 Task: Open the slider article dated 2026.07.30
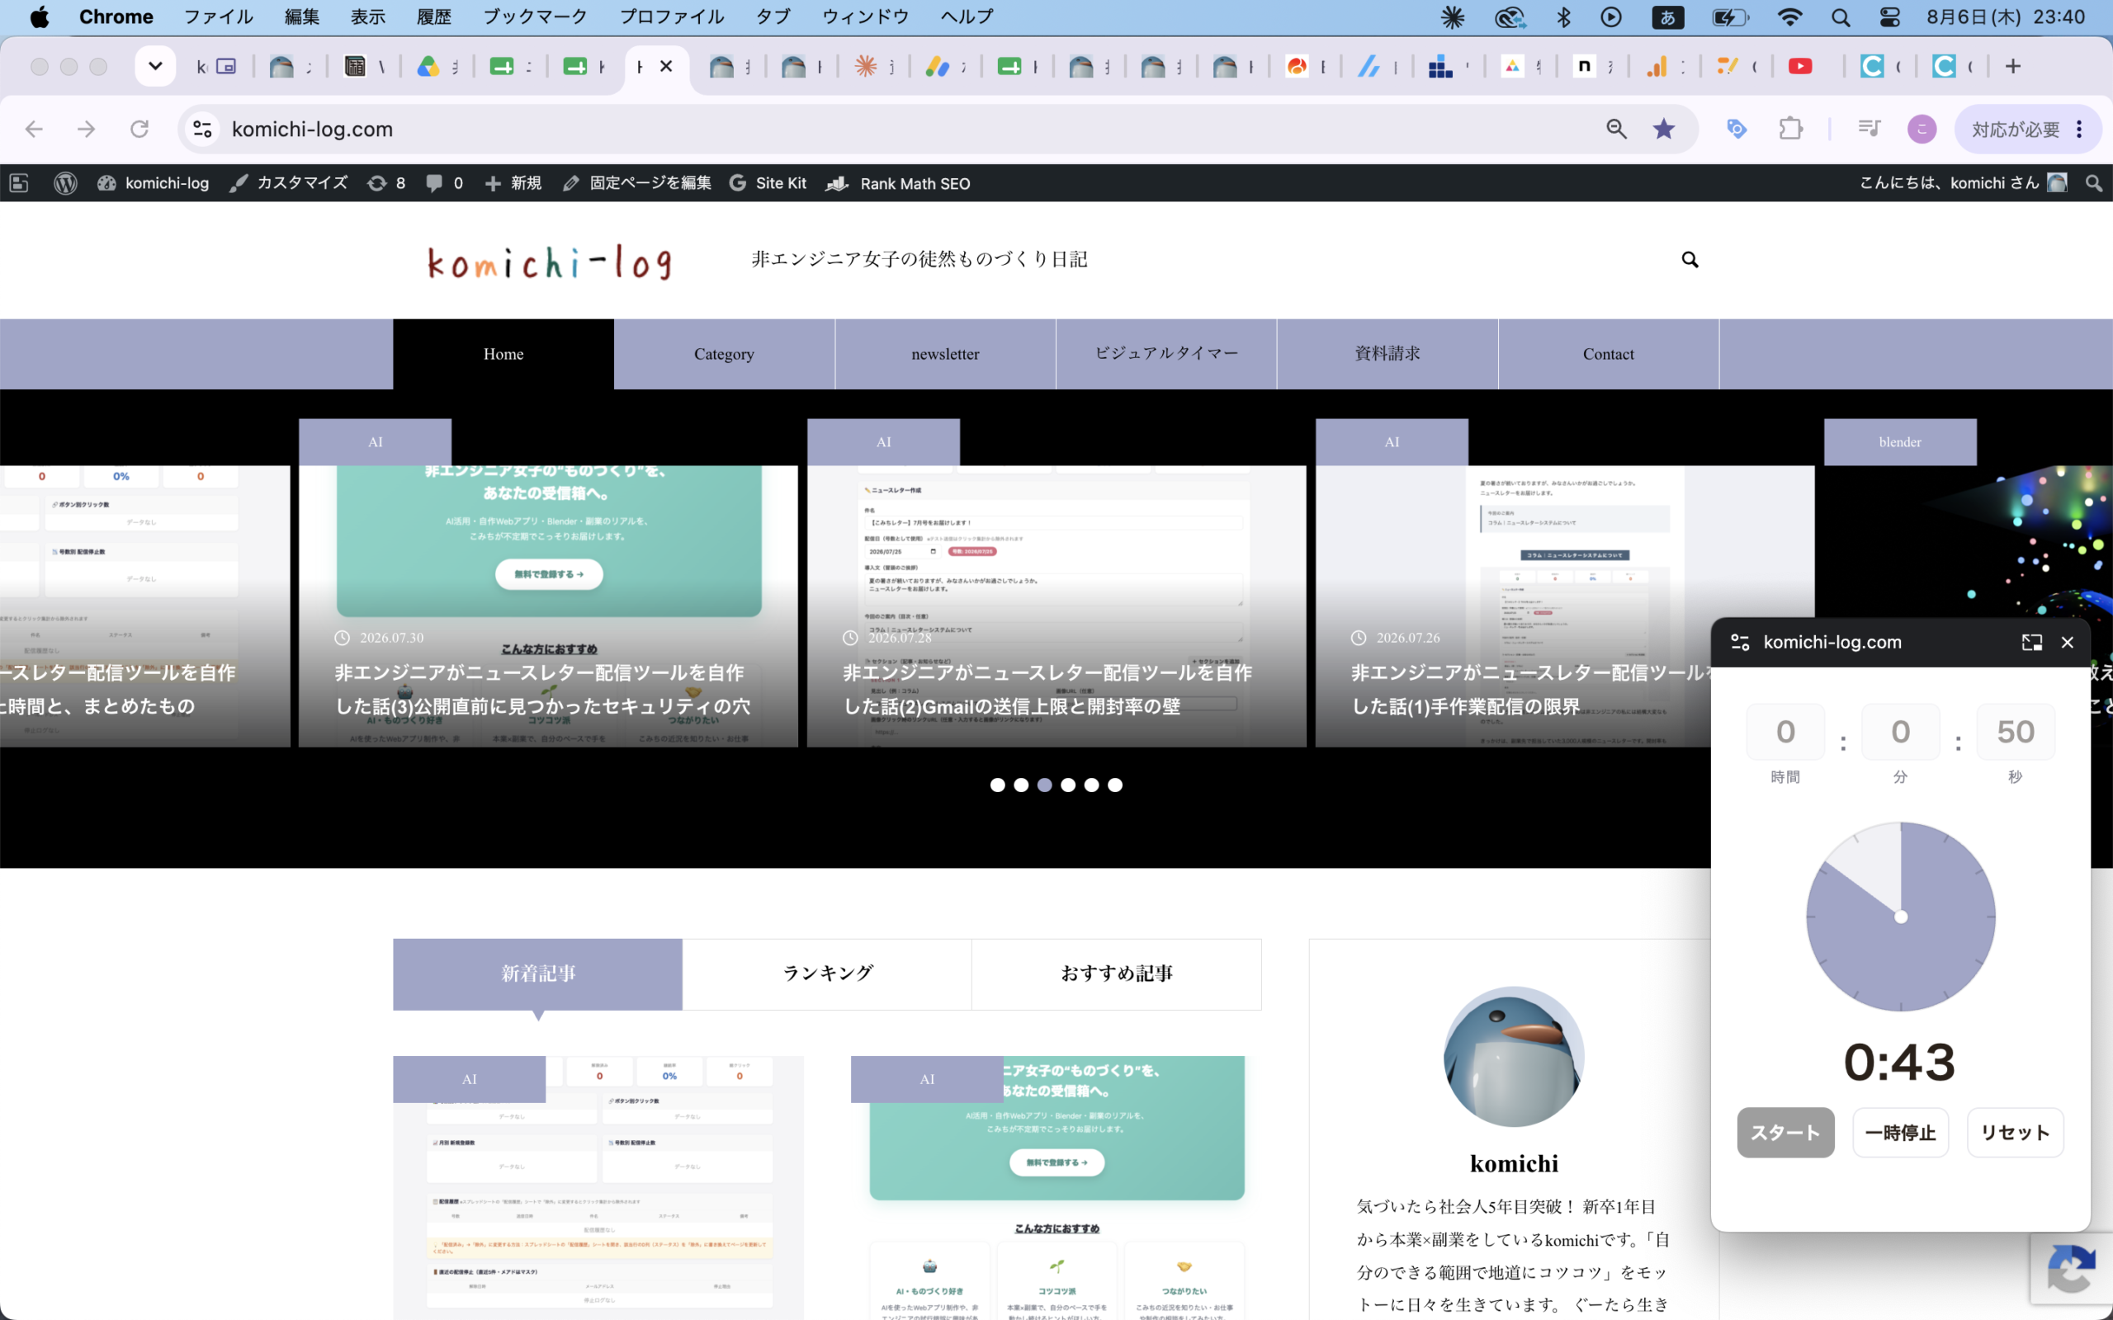548,606
